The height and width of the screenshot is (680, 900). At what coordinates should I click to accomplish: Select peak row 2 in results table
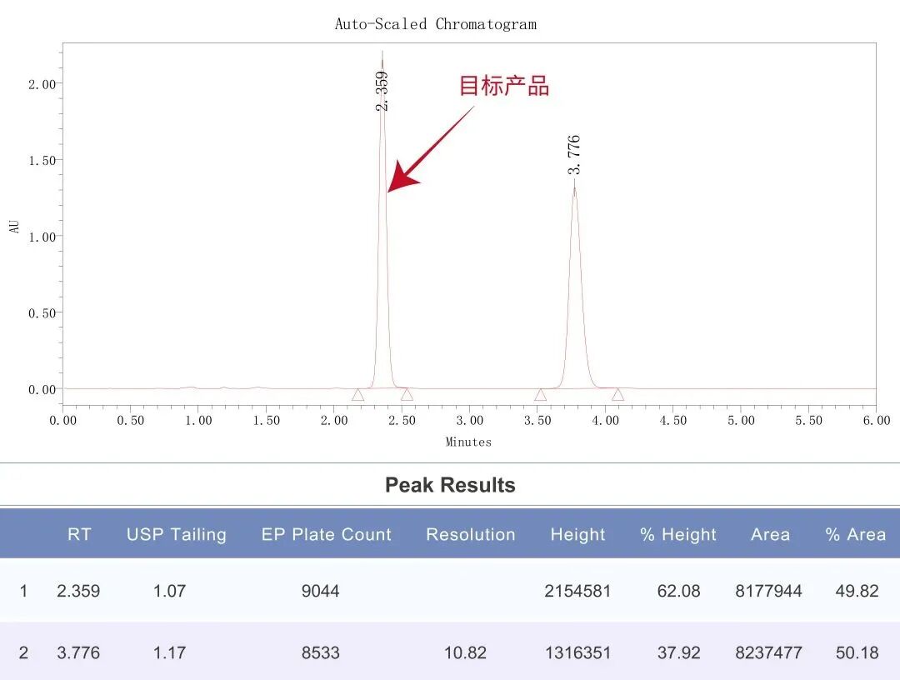(450, 652)
